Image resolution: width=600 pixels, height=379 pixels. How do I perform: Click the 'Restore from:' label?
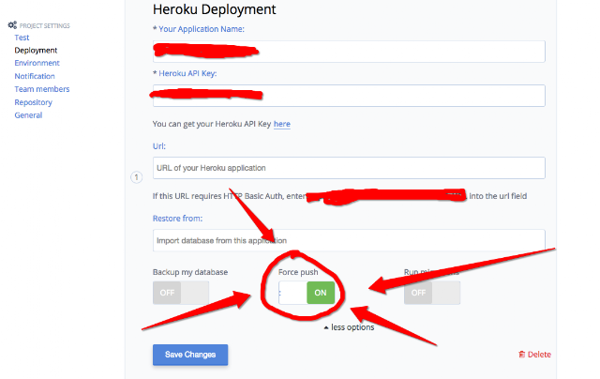[177, 219]
